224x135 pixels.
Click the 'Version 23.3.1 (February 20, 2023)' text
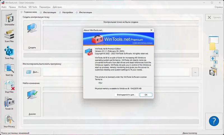click(109, 51)
